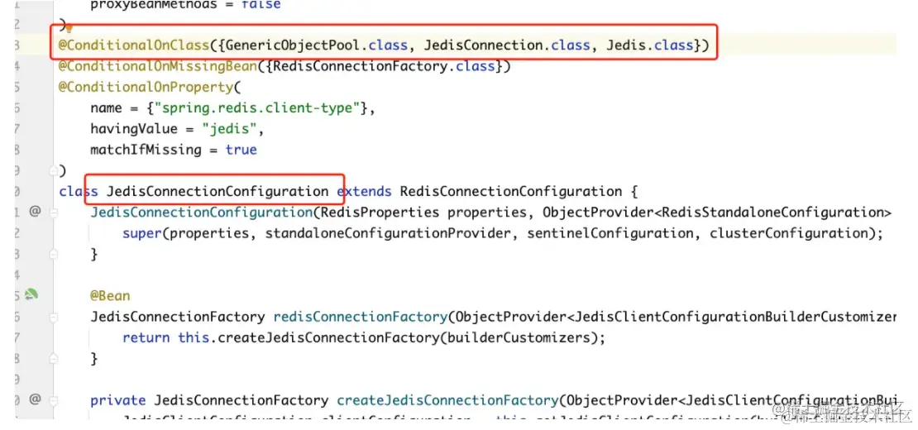
Task: Collapse the ConditionalOnProperty annotation closing fold marker
Action: pos(54,171)
